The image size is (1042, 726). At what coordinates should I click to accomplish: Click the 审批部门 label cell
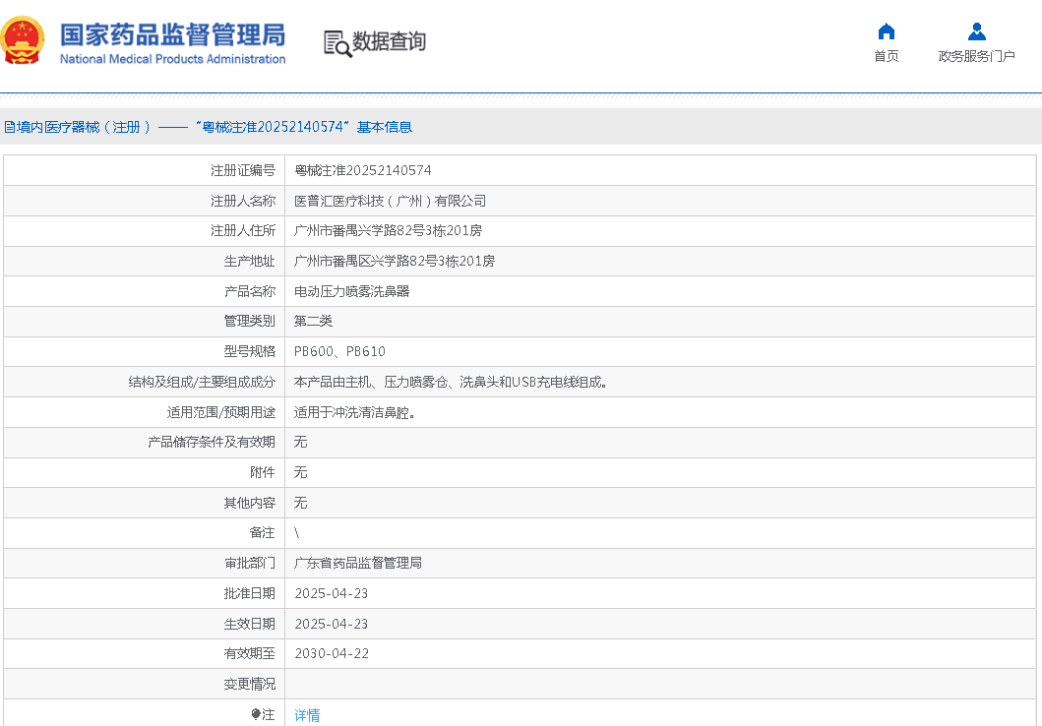[x=145, y=563]
